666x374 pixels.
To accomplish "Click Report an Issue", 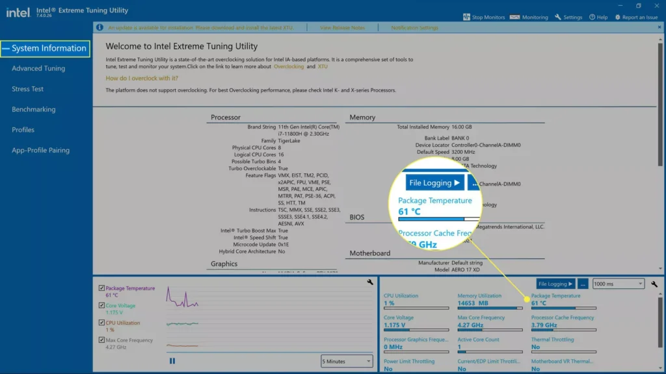I will (636, 17).
